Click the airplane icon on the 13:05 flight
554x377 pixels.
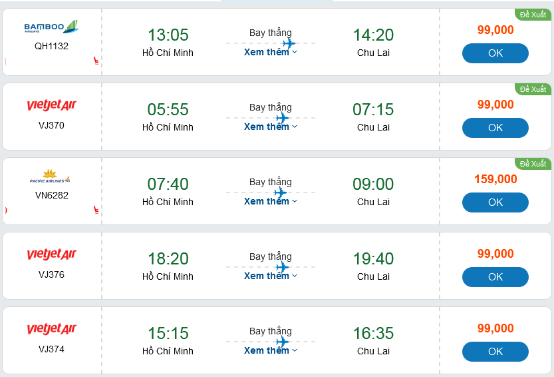289,44
